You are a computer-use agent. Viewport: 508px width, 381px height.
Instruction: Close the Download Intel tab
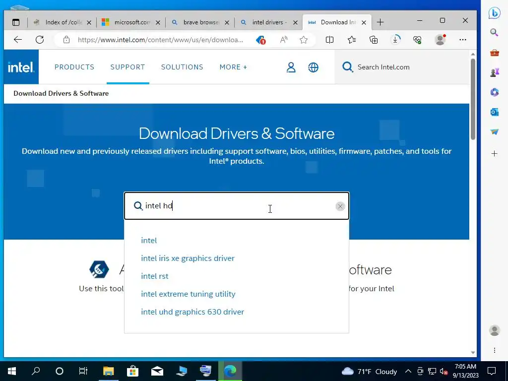click(x=364, y=23)
